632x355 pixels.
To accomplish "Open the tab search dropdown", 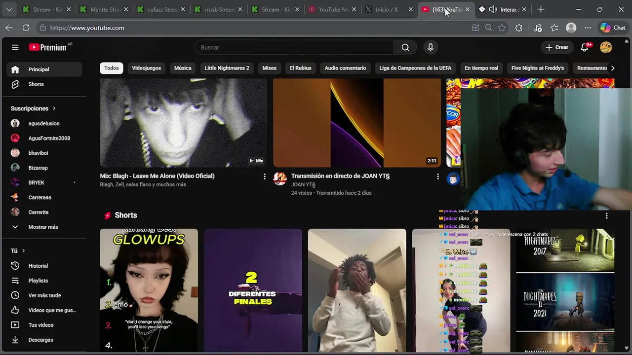I will click(9, 9).
